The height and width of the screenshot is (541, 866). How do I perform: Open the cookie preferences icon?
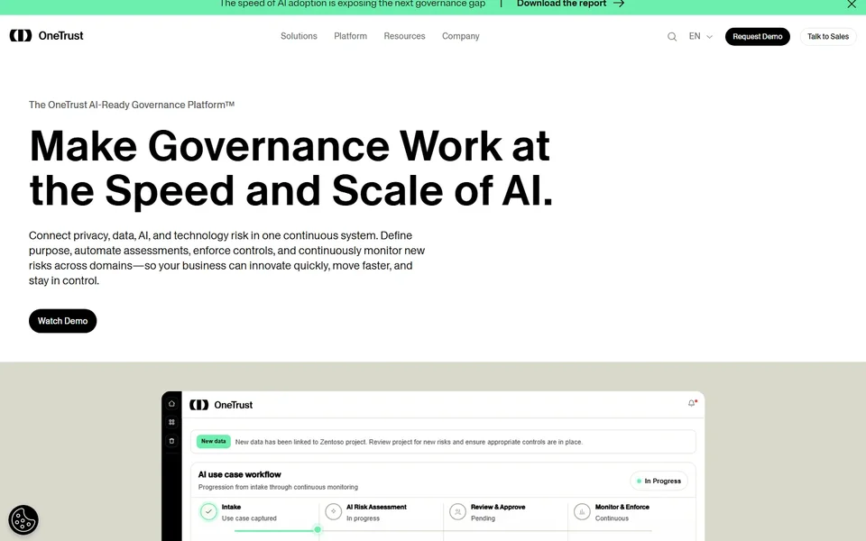(23, 520)
